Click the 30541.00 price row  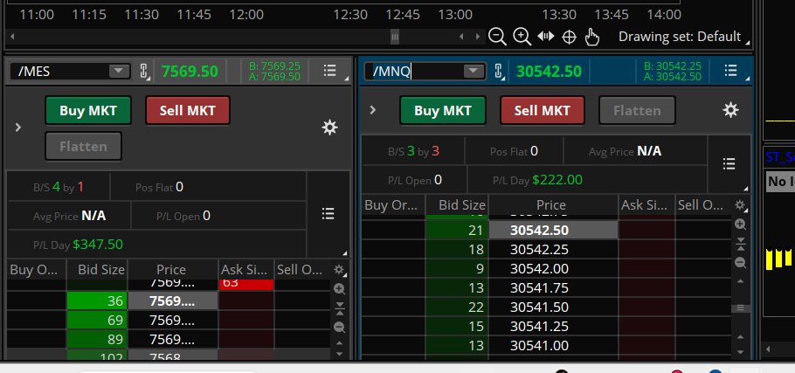[553, 346]
